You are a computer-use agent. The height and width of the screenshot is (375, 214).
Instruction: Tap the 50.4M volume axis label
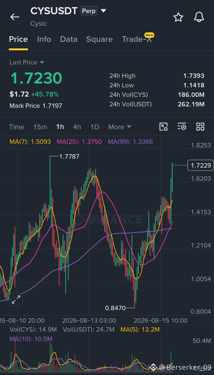tap(202, 341)
